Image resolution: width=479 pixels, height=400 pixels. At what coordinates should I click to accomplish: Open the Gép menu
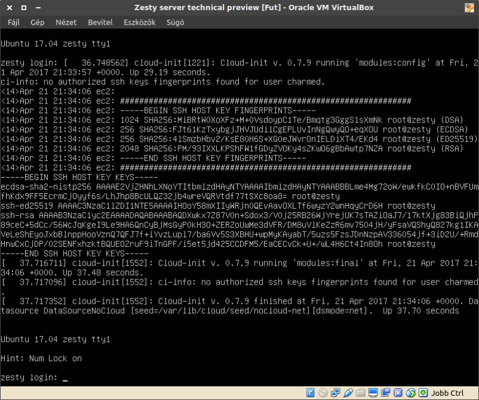(38, 23)
